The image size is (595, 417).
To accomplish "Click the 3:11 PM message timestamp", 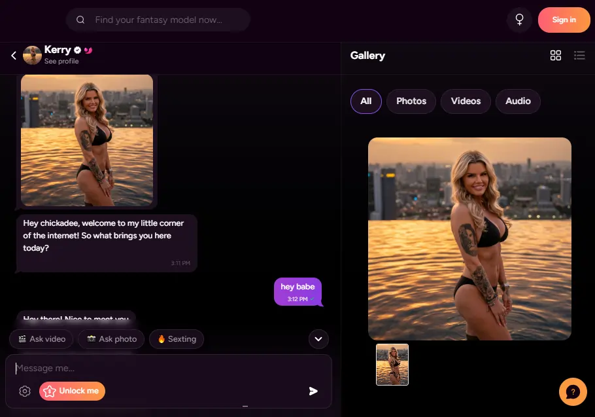I will click(x=180, y=263).
